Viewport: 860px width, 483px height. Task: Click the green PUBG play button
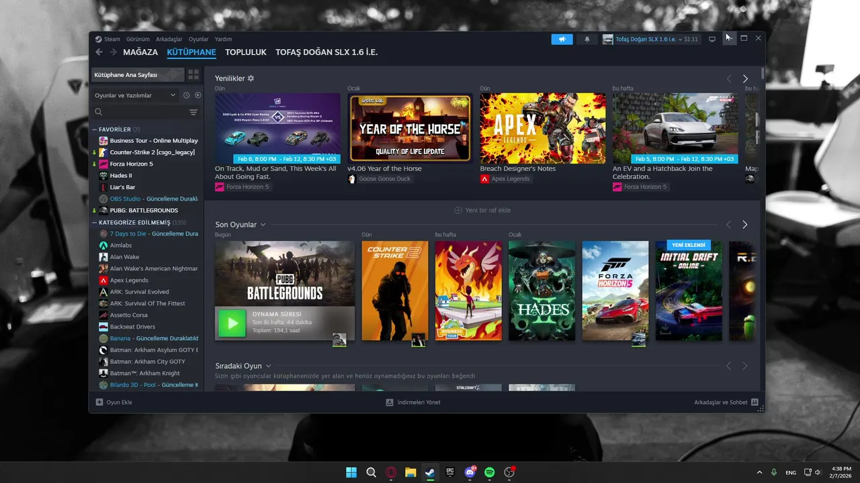coord(232,323)
